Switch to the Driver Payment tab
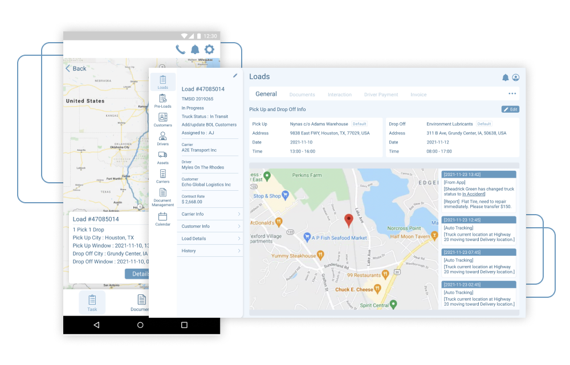The image size is (570, 365). pyautogui.click(x=381, y=95)
